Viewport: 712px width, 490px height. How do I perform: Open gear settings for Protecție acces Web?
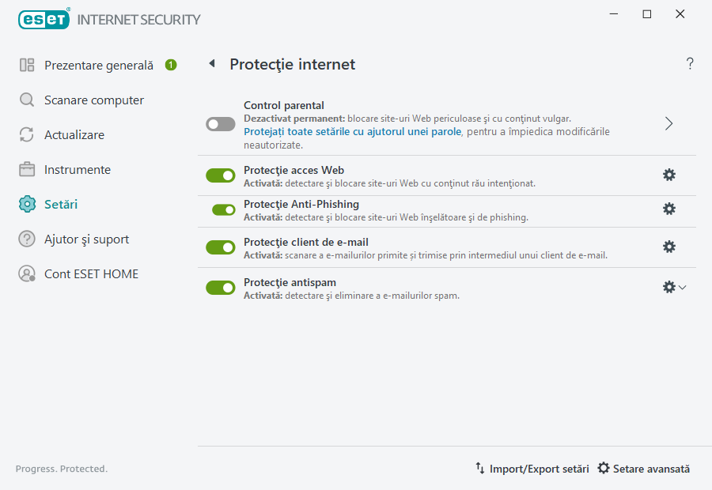click(x=669, y=175)
